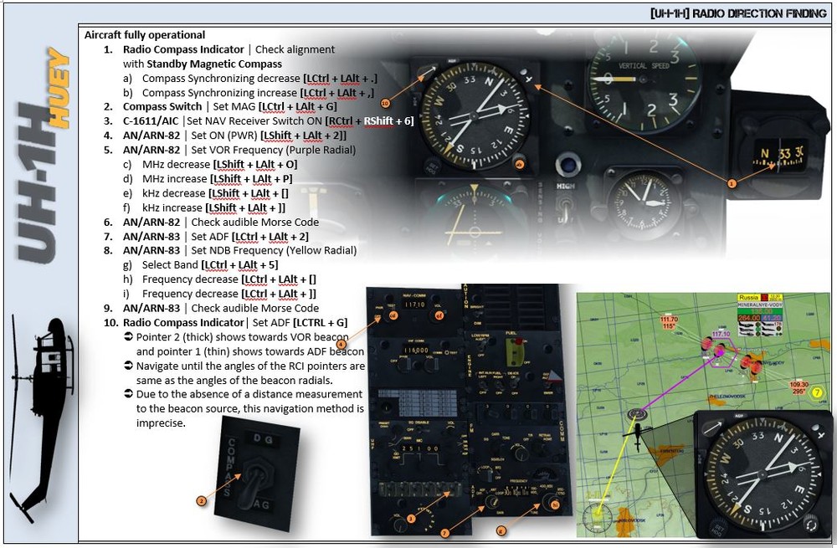
Task: Click the button above the HIGH label
Action: 567,164
